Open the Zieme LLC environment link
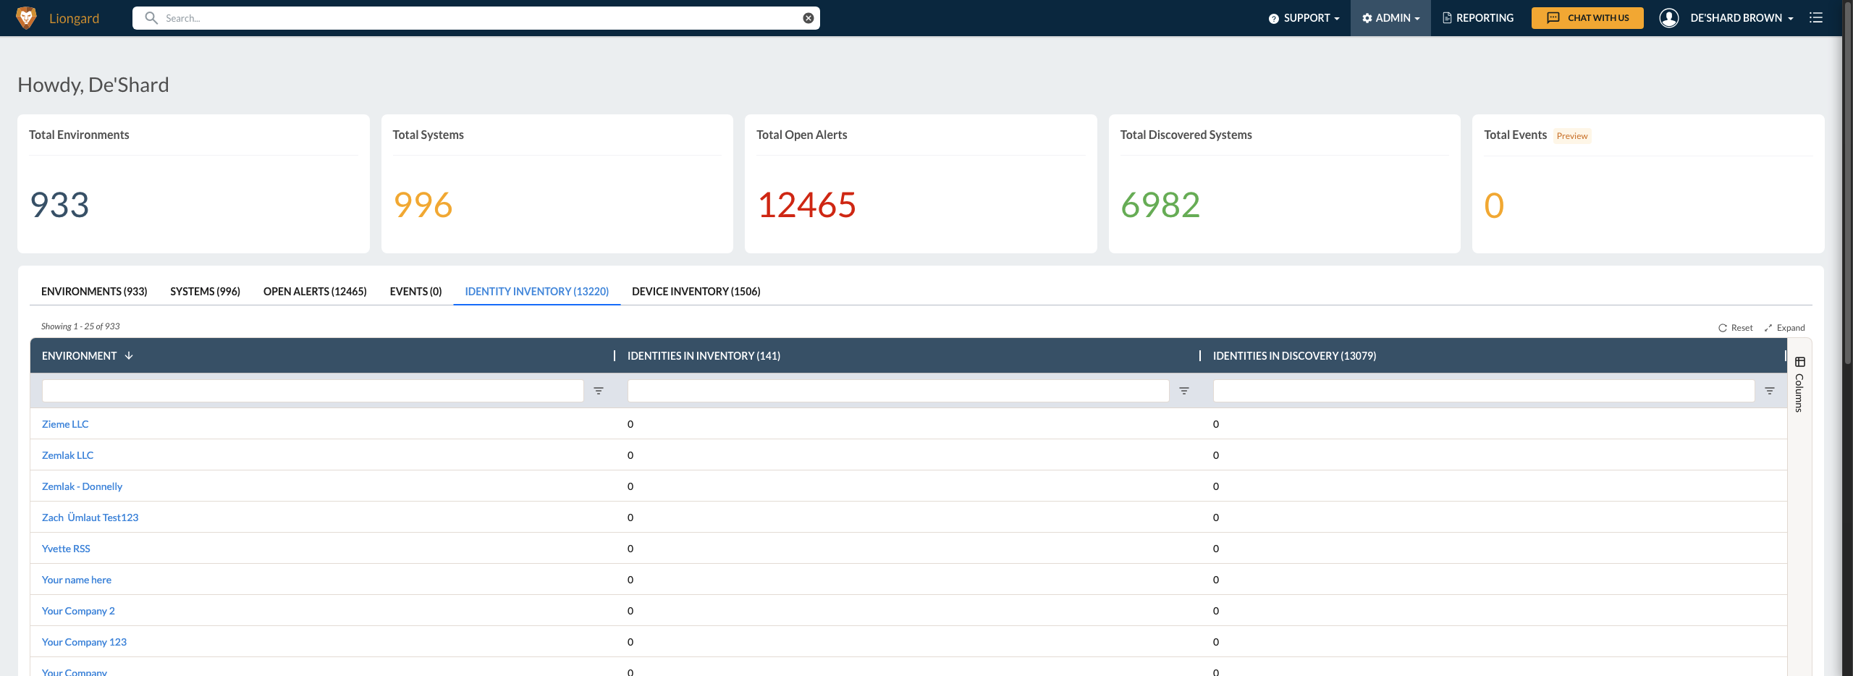This screenshot has height=676, width=1853. click(65, 424)
